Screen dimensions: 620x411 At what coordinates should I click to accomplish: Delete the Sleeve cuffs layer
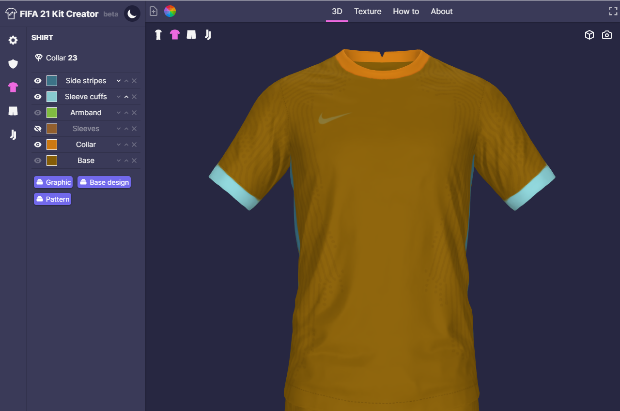[134, 97]
